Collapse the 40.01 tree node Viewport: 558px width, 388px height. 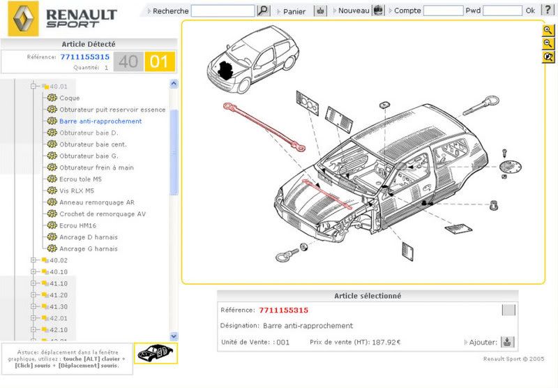[x=33, y=86]
